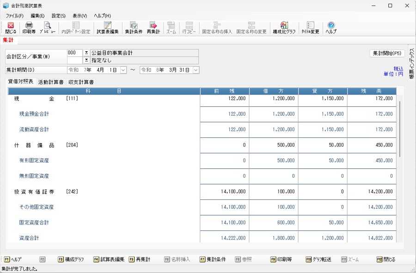Click the タイトル変更 toolbar icon
Viewport: 416px width, 273px height.
pyautogui.click(x=310, y=28)
